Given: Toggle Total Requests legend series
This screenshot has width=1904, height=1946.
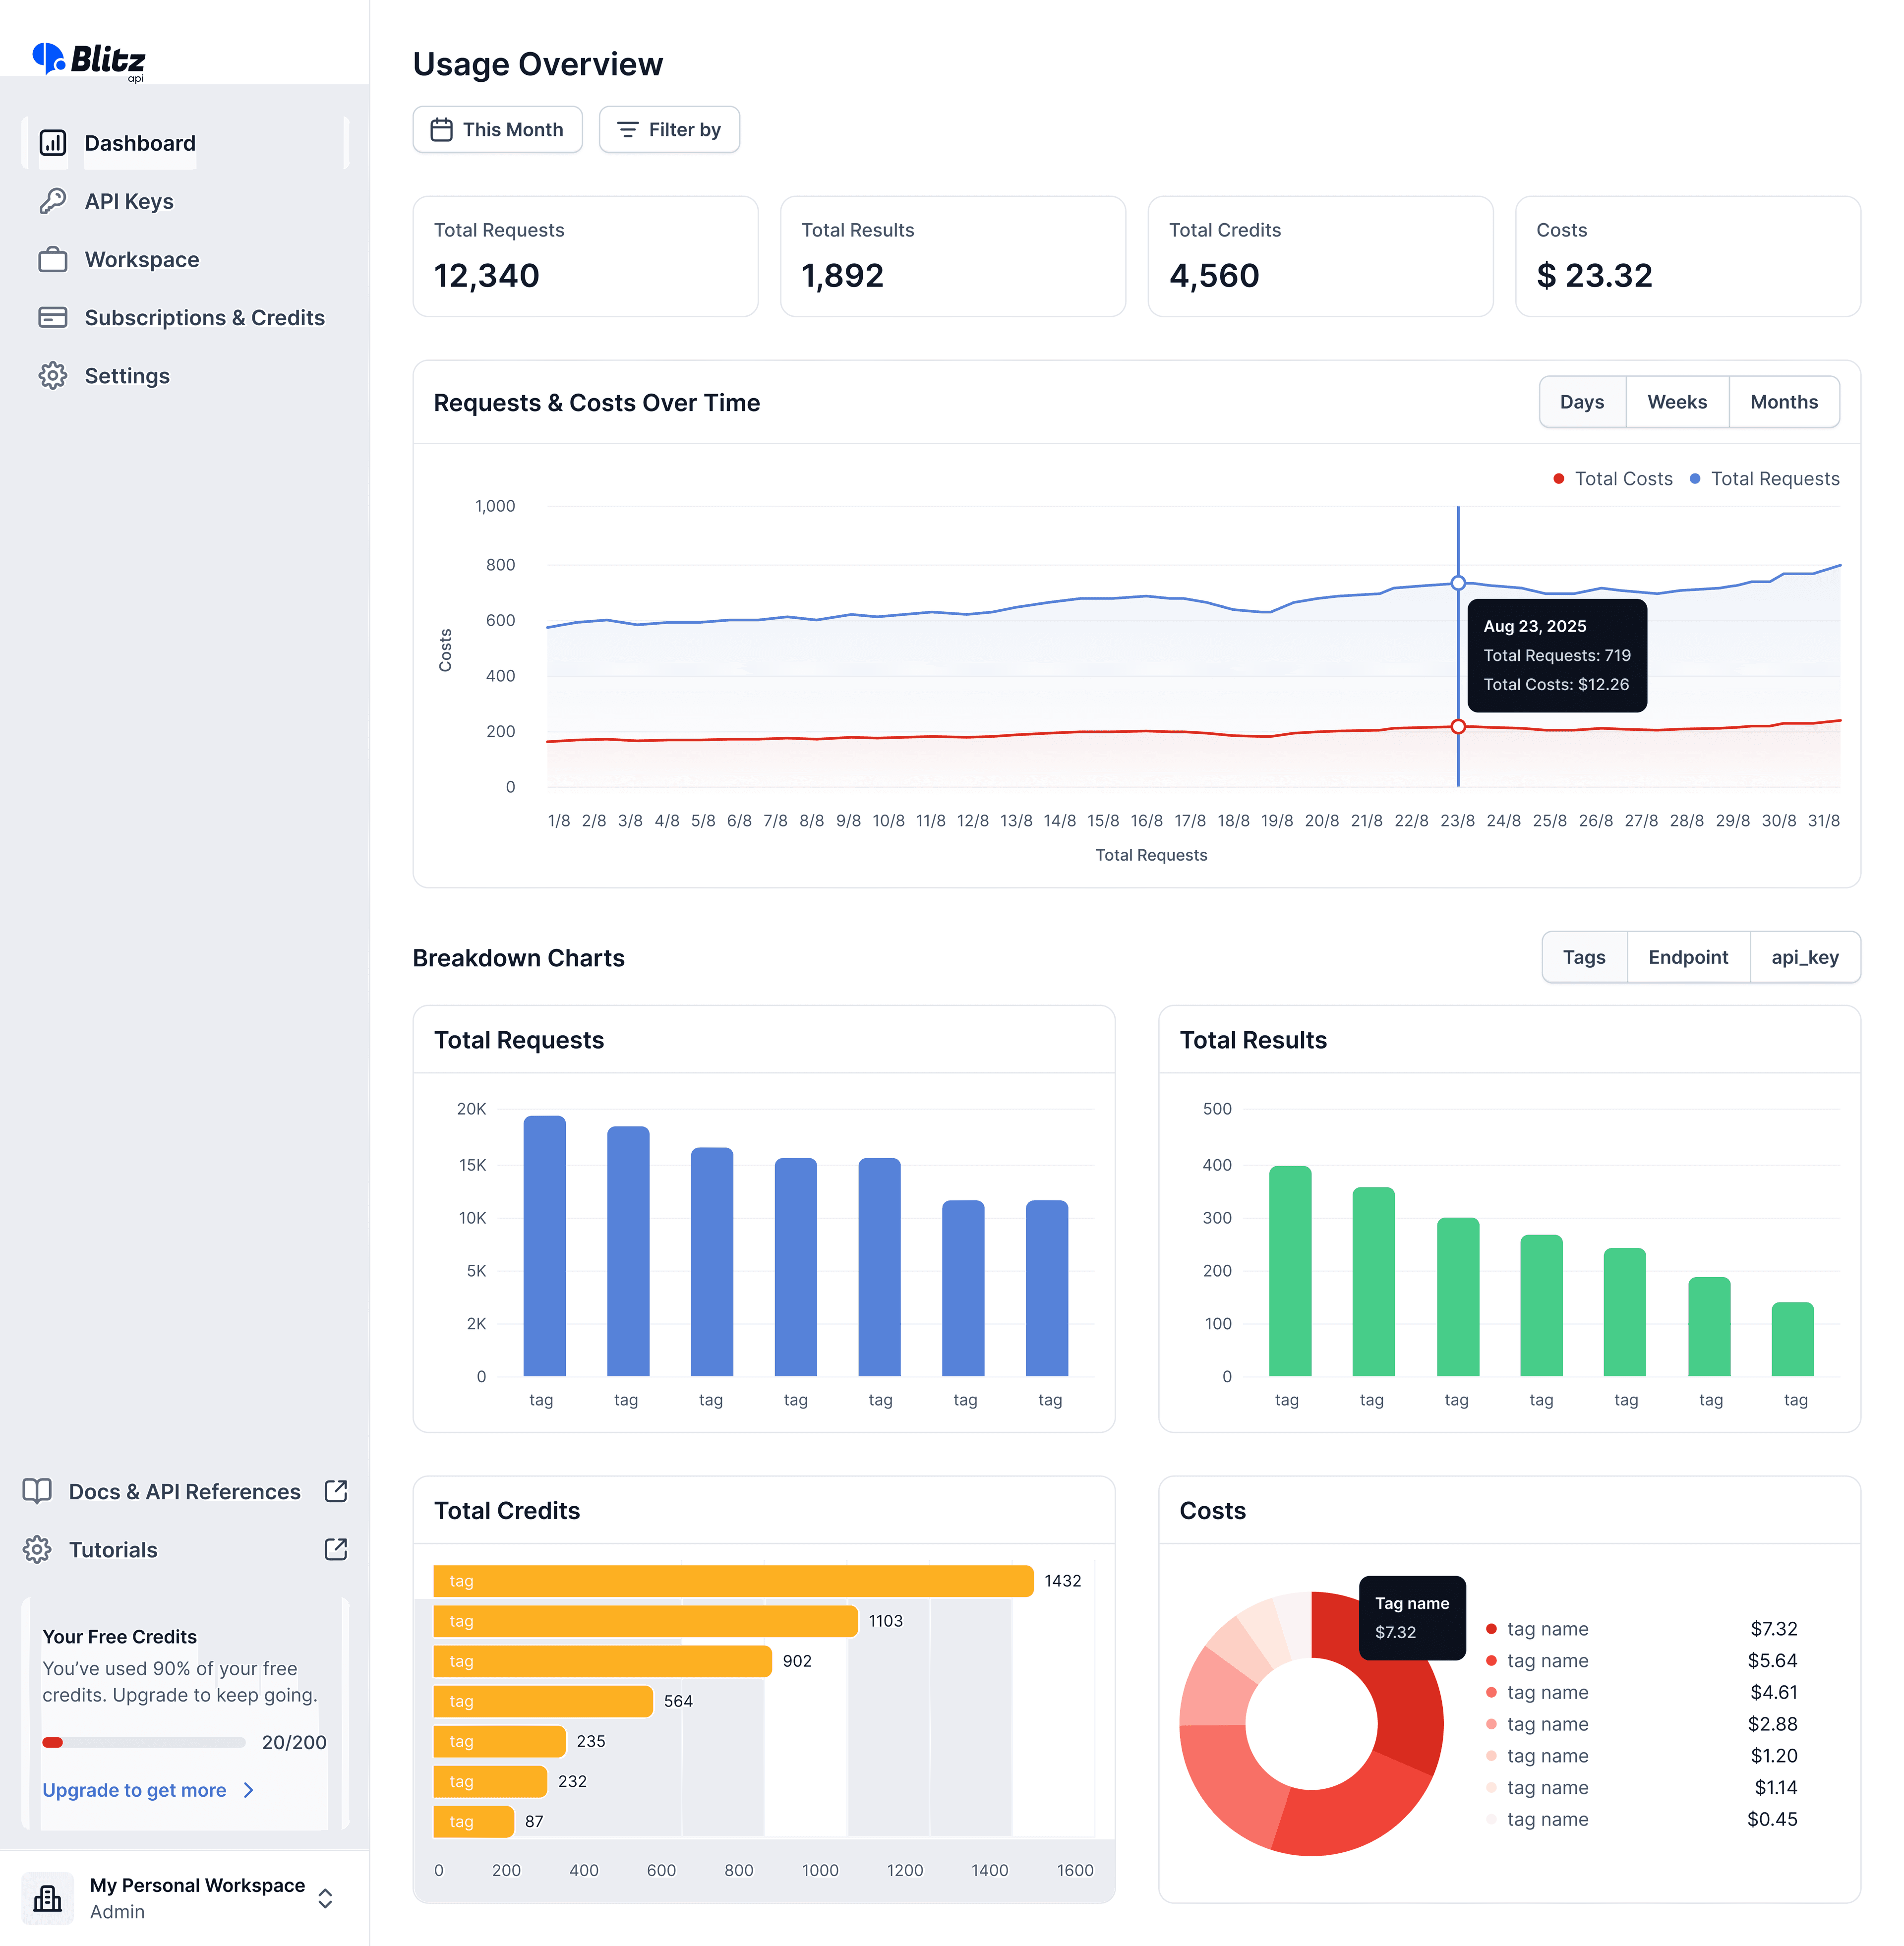Looking at the screenshot, I should coord(1764,479).
